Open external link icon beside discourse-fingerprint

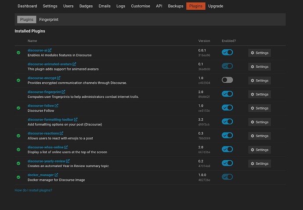[x=63, y=92]
